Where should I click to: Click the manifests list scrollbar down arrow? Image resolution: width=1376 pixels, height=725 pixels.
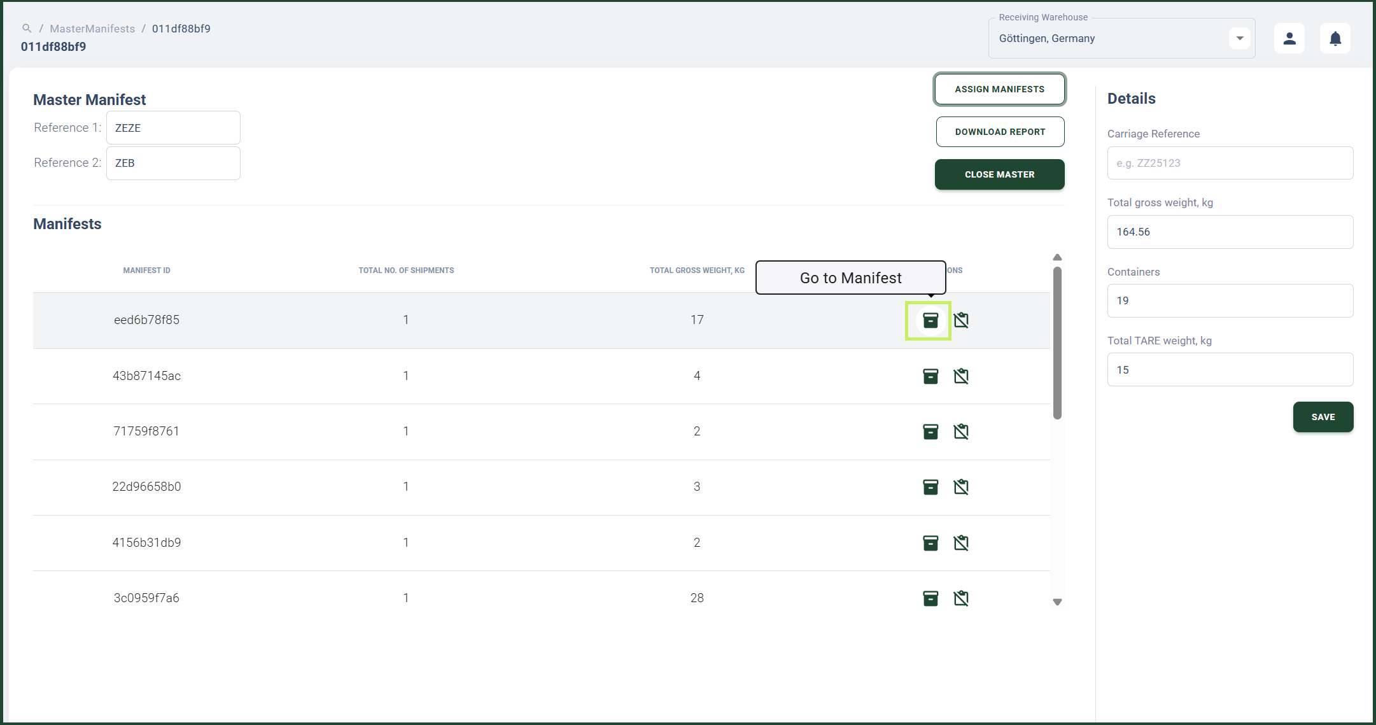(1057, 602)
